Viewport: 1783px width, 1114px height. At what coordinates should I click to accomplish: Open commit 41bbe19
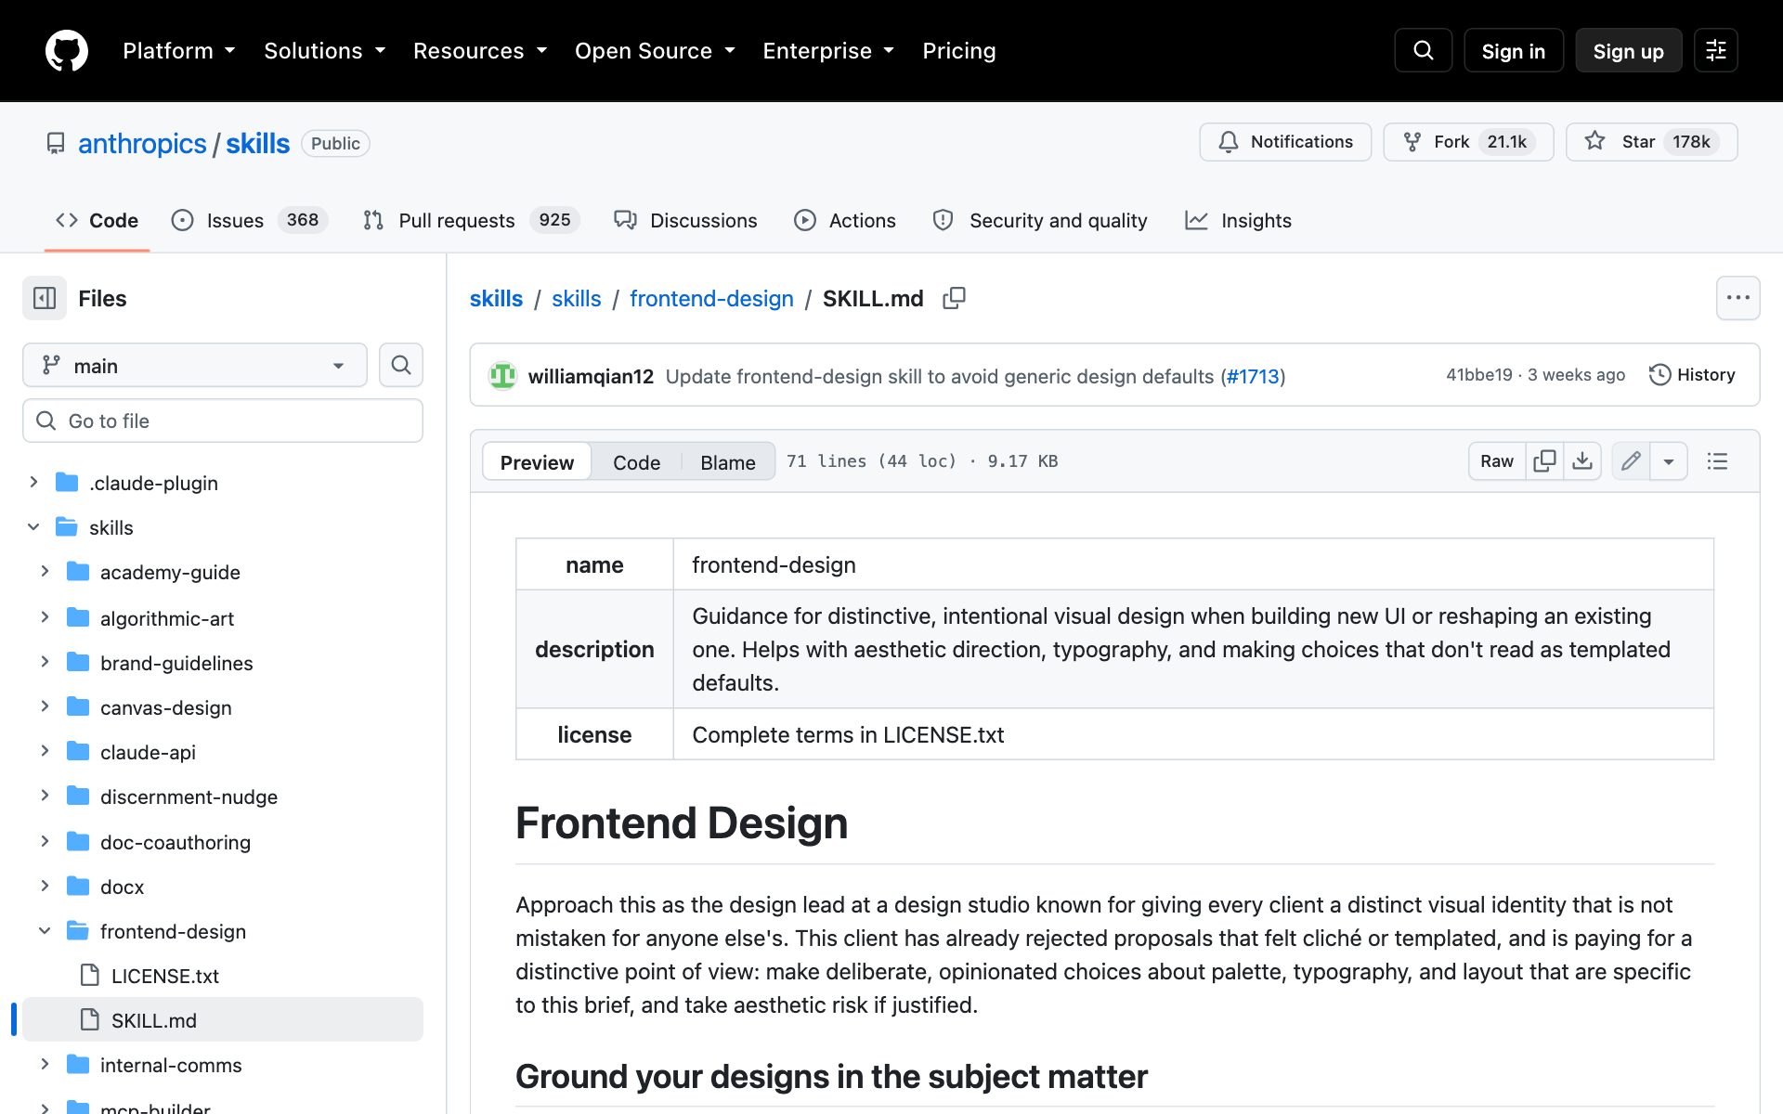(x=1478, y=375)
